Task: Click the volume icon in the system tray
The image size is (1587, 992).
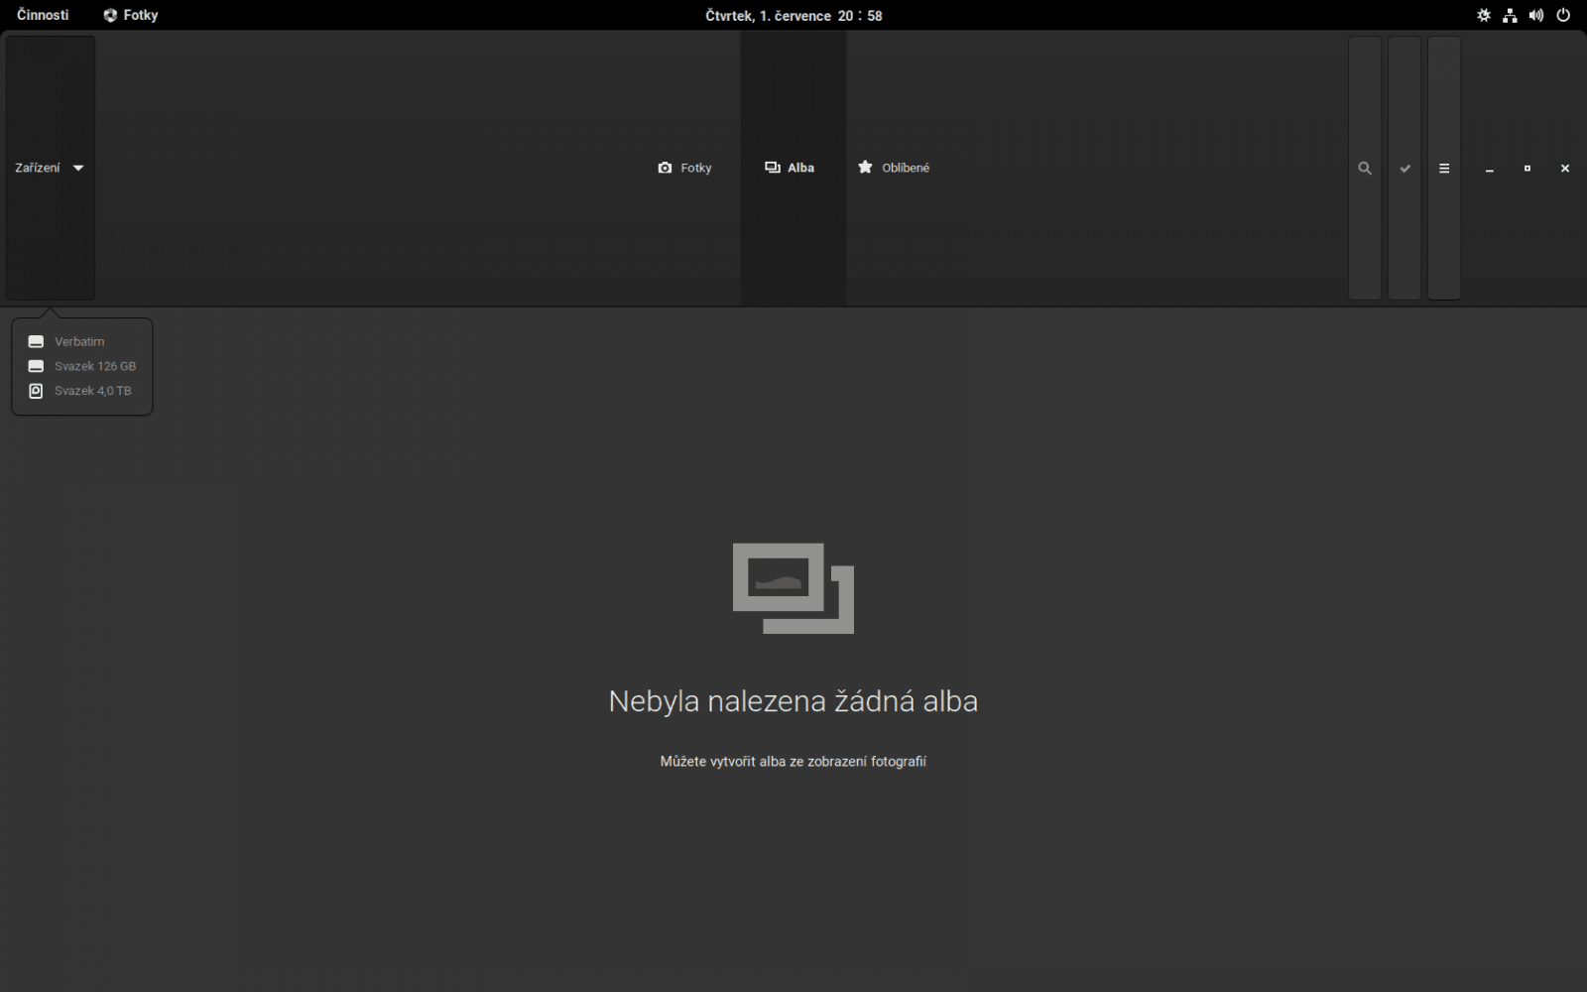Action: tap(1535, 15)
